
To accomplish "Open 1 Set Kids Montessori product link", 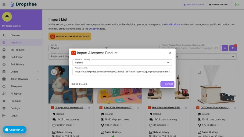I will (119, 107).
